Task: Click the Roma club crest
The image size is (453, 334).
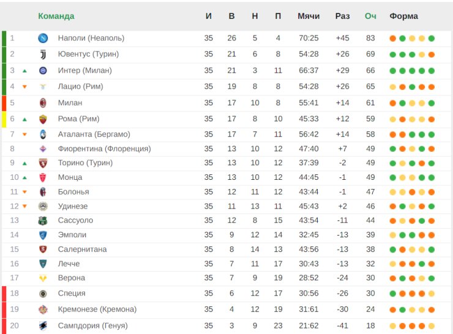Action: pos(43,119)
